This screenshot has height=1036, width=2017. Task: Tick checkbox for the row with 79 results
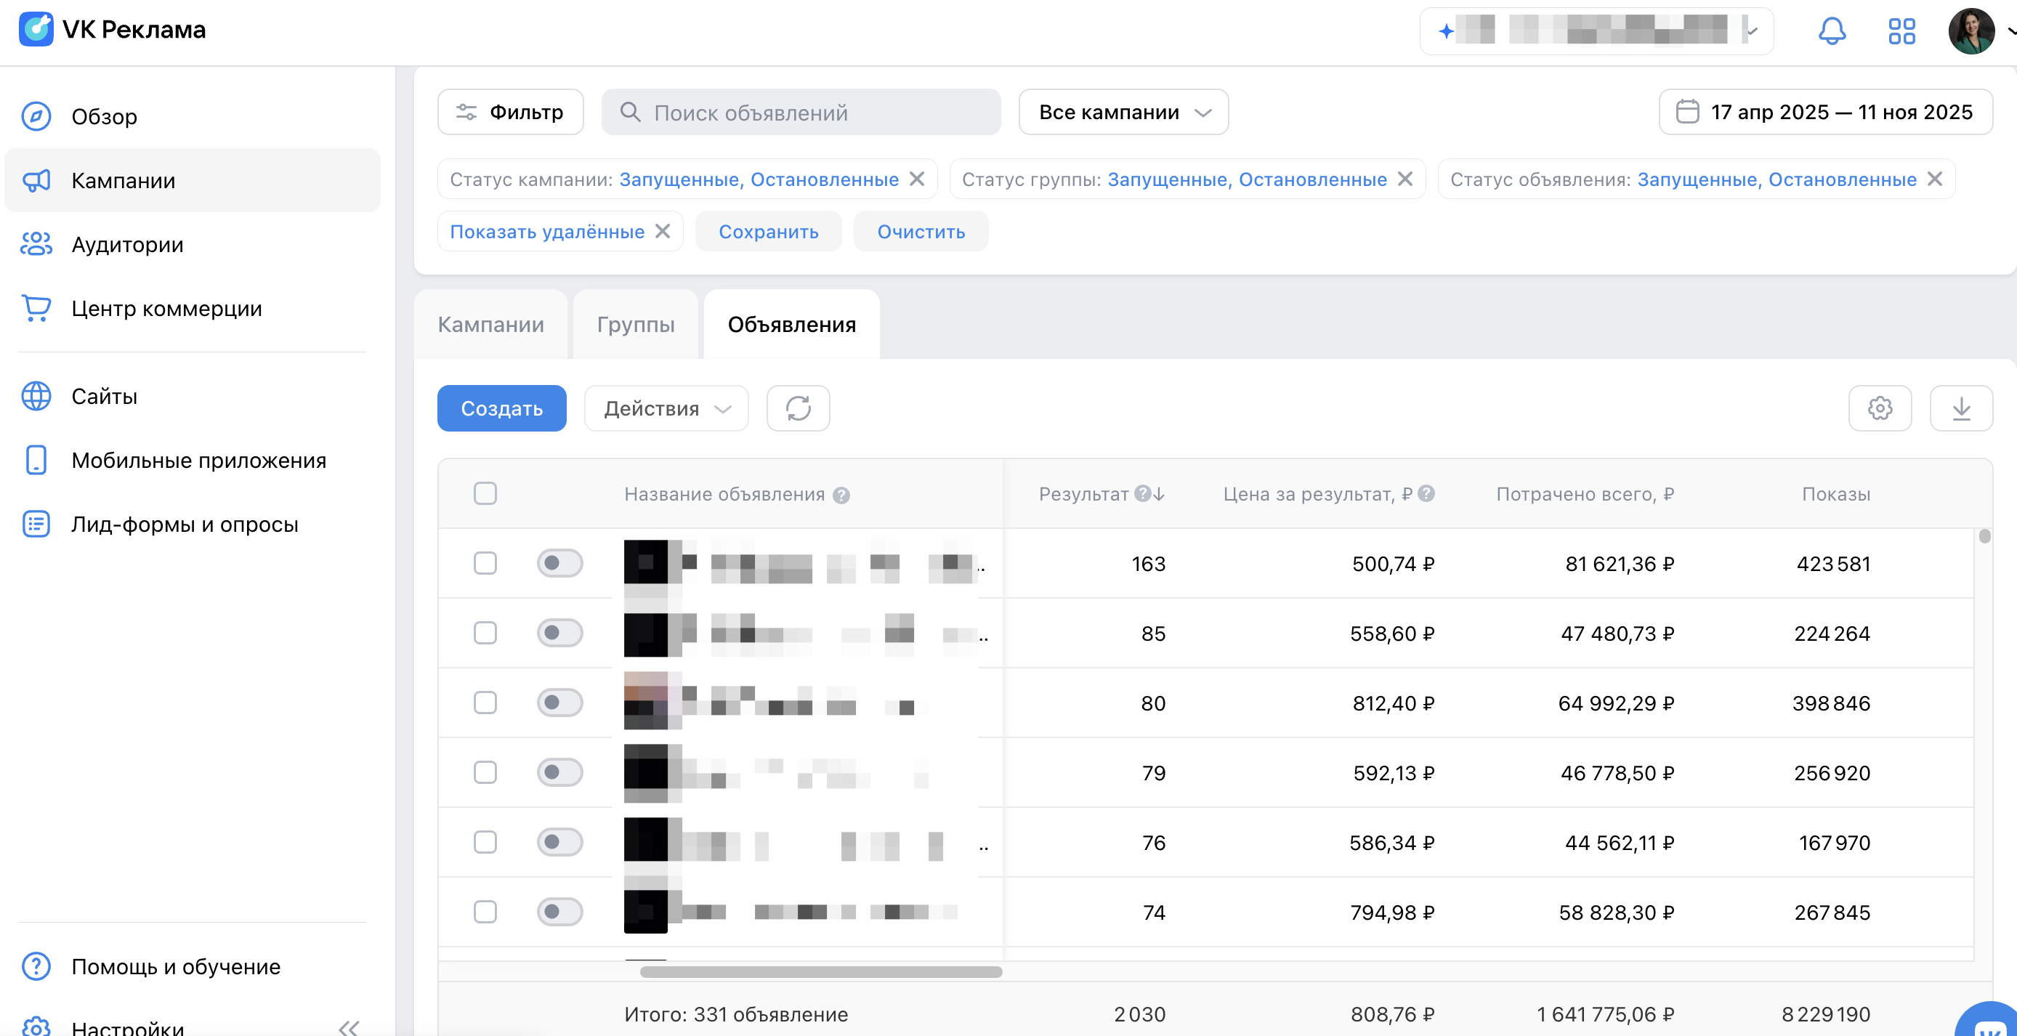(x=485, y=772)
